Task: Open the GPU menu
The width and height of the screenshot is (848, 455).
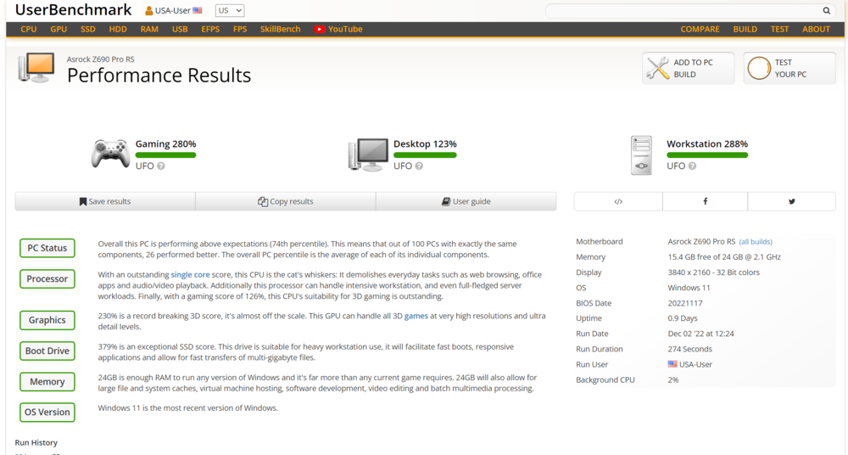Action: [59, 29]
